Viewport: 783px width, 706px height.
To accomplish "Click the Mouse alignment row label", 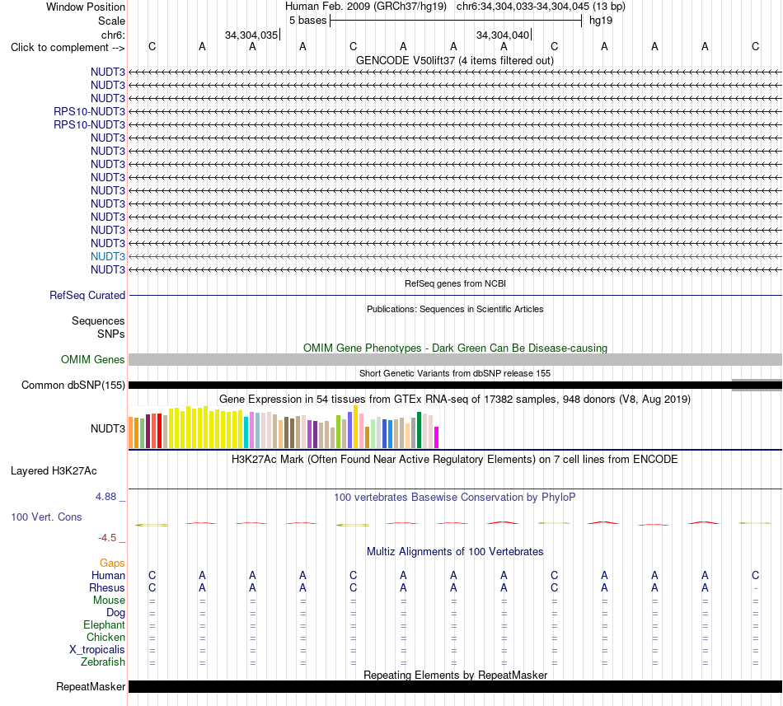I will pos(109,601).
